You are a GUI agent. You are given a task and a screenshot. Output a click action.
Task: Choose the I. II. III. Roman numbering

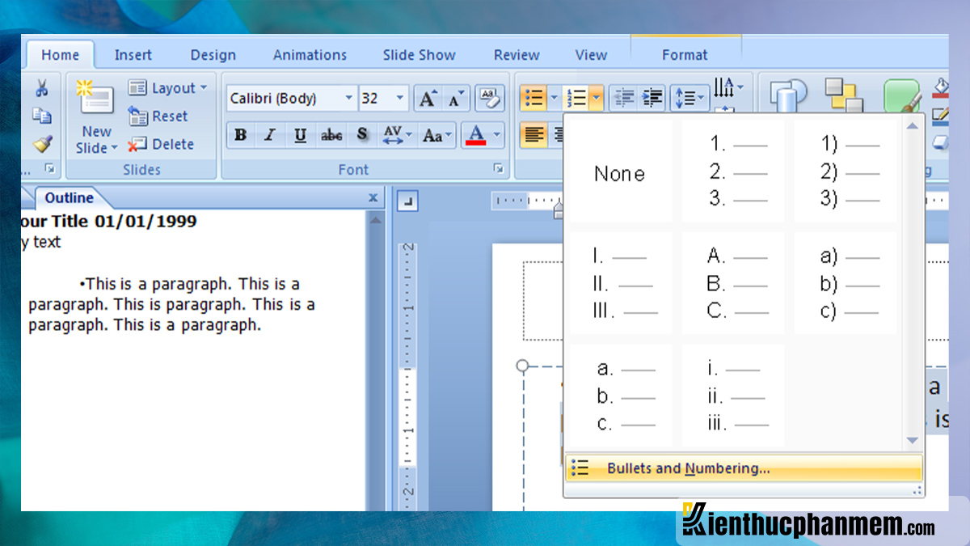tap(620, 284)
